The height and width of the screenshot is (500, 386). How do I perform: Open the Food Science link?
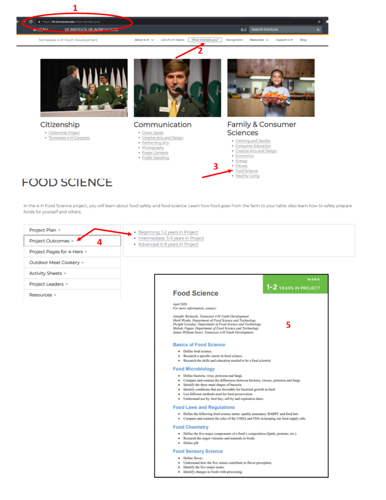tap(246, 171)
